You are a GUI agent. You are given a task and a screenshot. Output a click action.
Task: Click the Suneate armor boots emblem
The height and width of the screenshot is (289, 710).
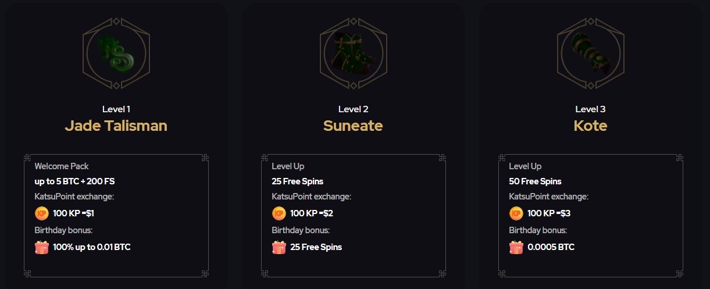[354, 53]
